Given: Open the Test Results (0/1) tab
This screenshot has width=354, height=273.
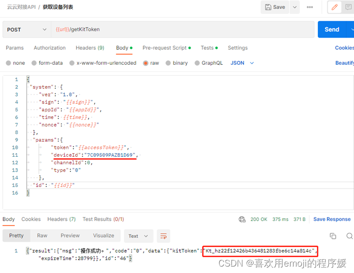Looking at the screenshot, I should pos(103,219).
